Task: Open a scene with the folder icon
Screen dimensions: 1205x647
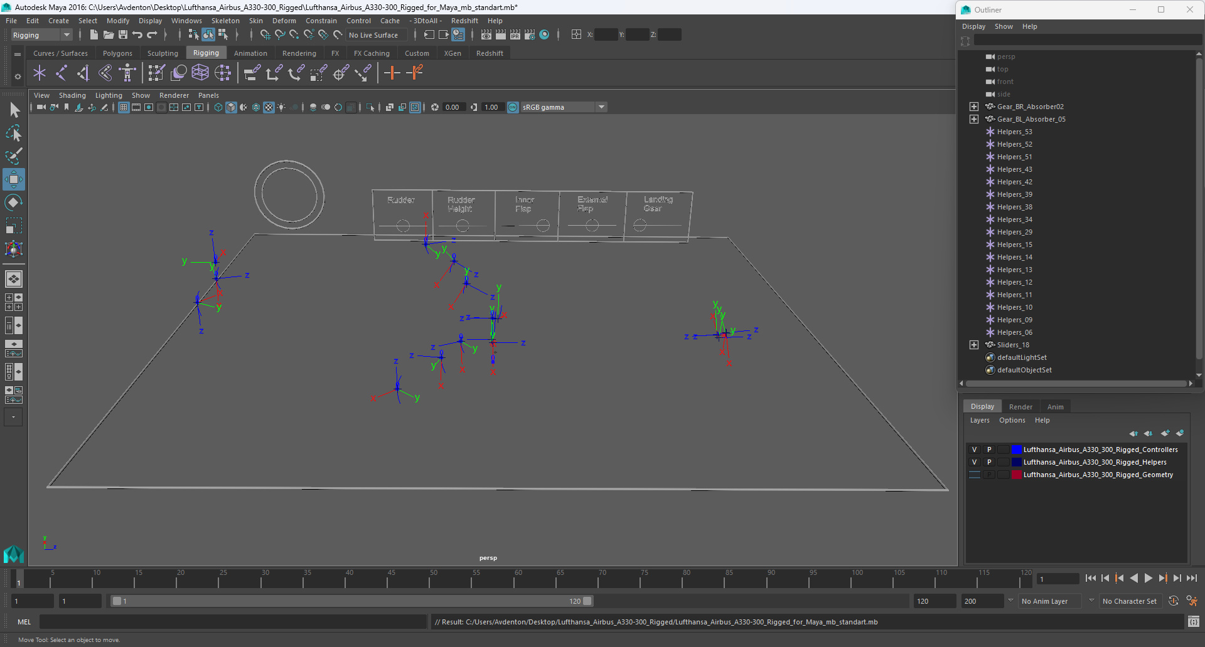Action: [109, 35]
